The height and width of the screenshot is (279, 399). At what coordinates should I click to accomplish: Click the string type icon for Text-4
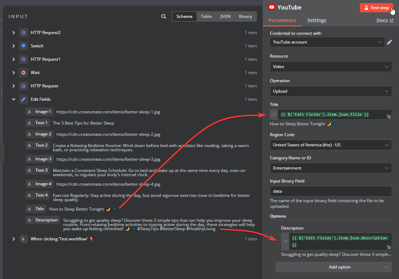(x=29, y=195)
